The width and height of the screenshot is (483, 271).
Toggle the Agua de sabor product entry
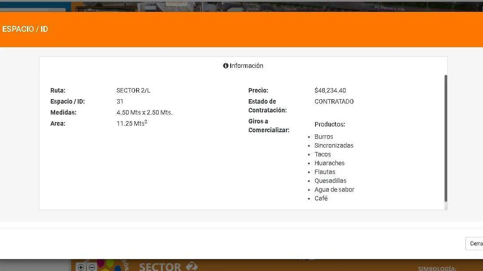tap(334, 189)
